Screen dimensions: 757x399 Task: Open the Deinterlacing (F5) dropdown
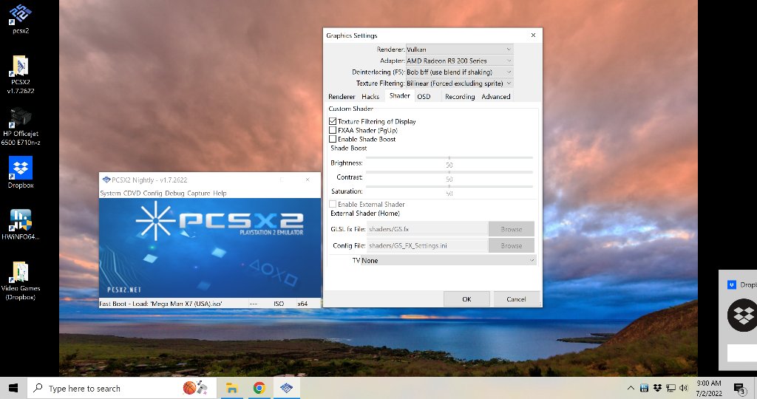459,72
